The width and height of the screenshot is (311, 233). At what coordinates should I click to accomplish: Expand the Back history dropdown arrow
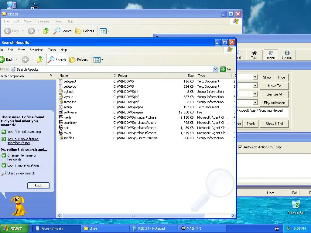[17, 59]
